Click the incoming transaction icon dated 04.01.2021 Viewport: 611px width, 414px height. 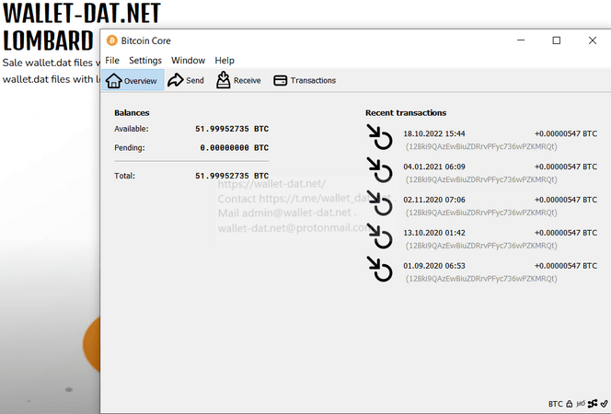[379, 170]
